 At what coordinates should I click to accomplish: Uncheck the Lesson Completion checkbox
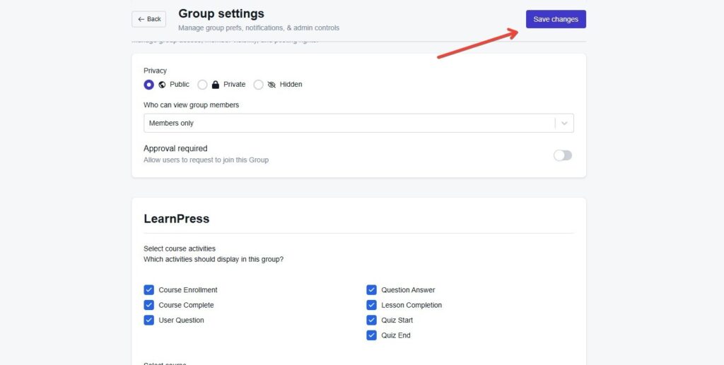[372, 305]
